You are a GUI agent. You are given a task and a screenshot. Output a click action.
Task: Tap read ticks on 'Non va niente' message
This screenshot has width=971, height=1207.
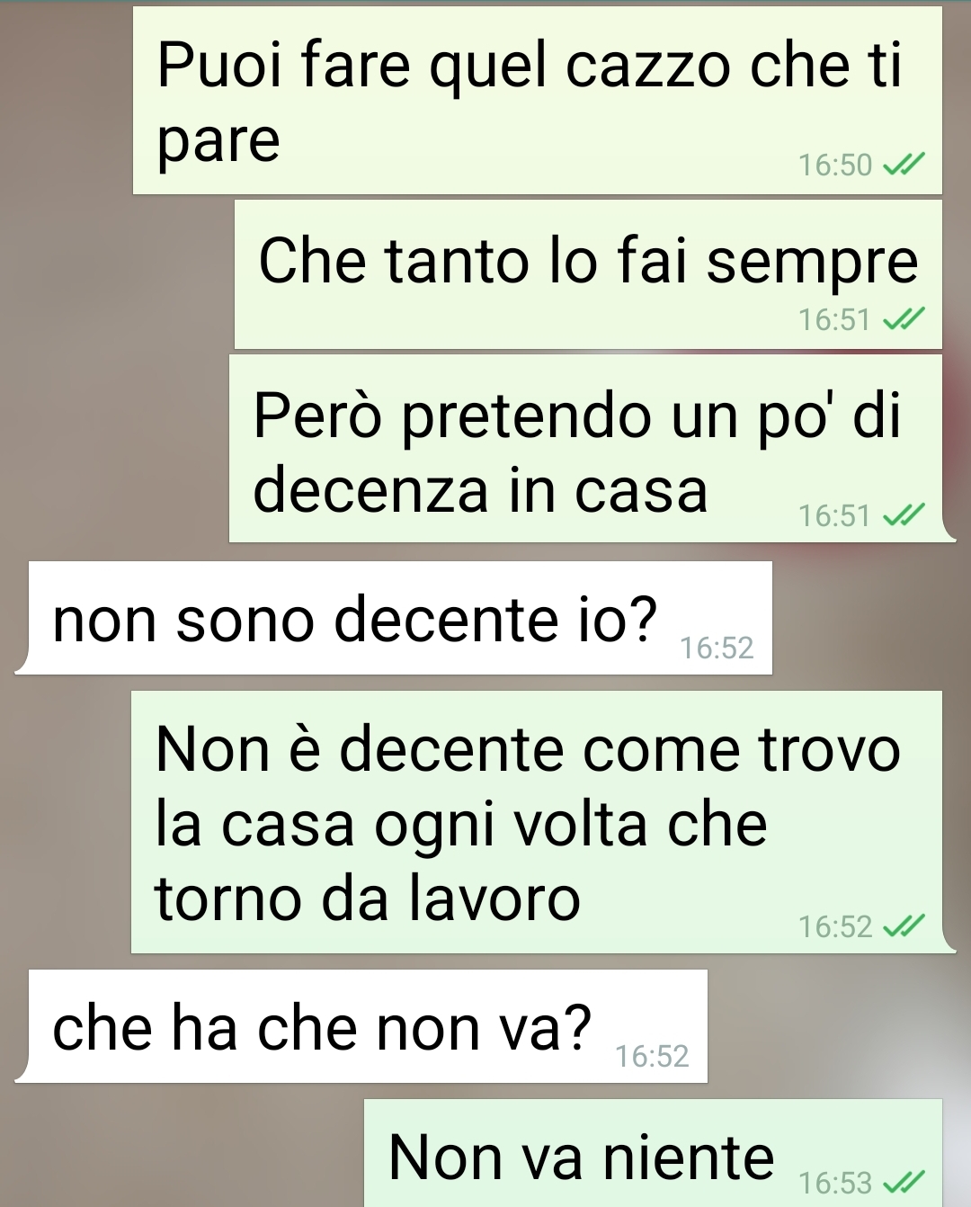coord(904,1182)
